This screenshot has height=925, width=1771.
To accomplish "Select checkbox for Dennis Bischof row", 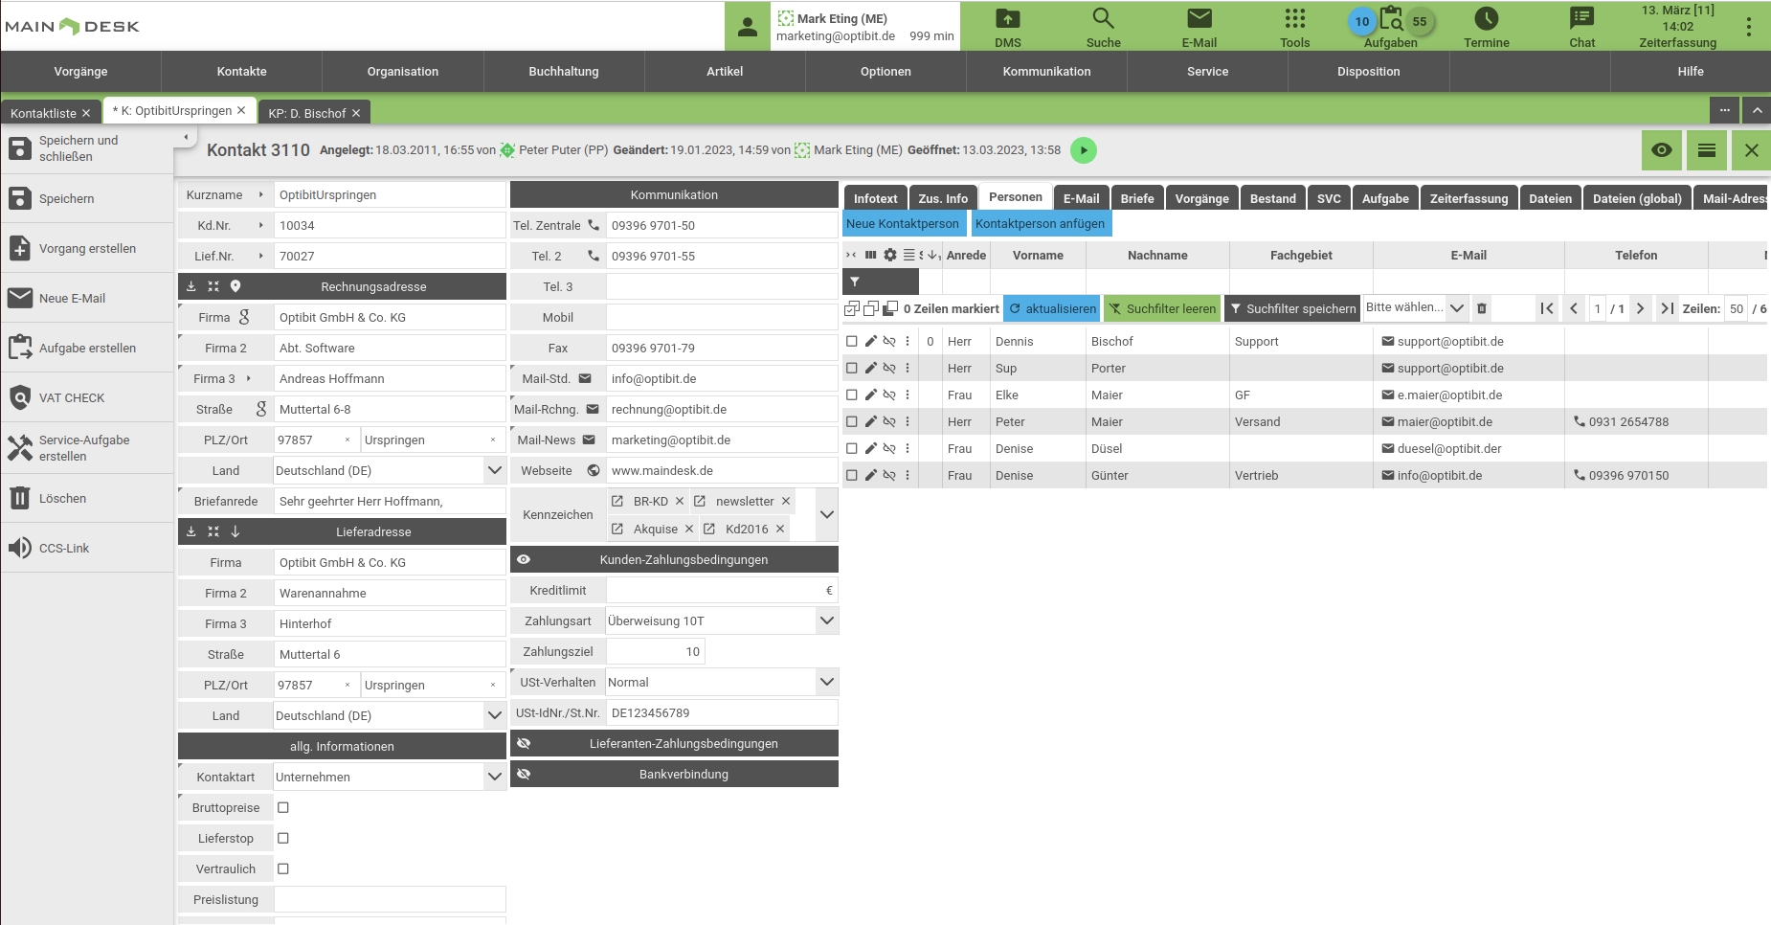I will point(852,342).
